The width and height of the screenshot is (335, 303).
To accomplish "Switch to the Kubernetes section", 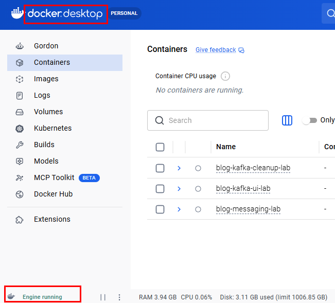I will click(x=52, y=128).
